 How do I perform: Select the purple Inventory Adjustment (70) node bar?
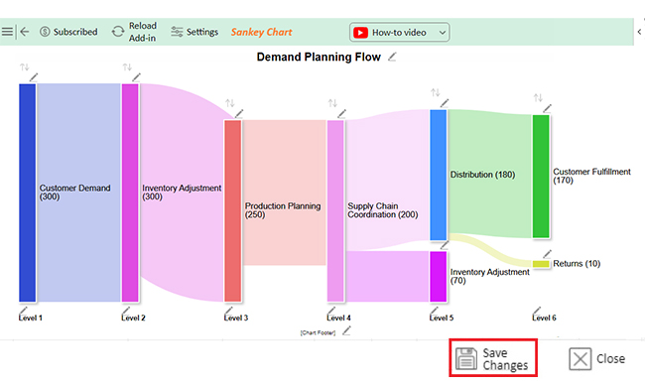tap(438, 277)
